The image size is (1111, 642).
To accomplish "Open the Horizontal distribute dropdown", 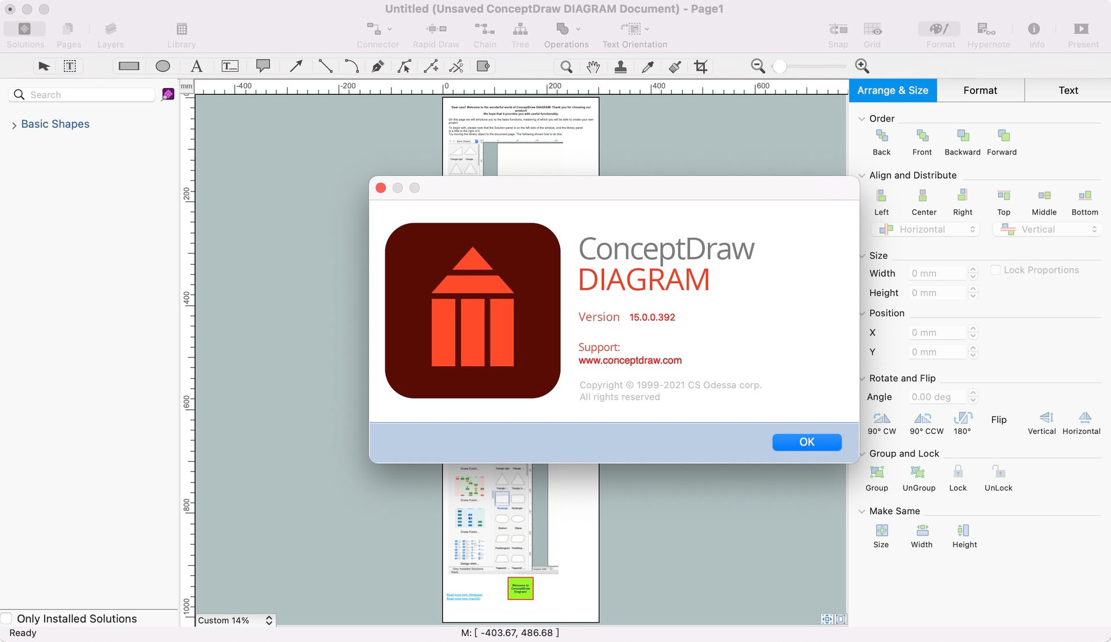I will [925, 230].
